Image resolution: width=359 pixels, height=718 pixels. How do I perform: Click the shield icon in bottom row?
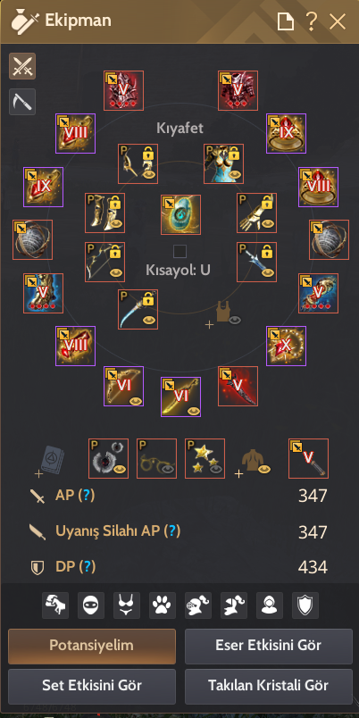305,605
